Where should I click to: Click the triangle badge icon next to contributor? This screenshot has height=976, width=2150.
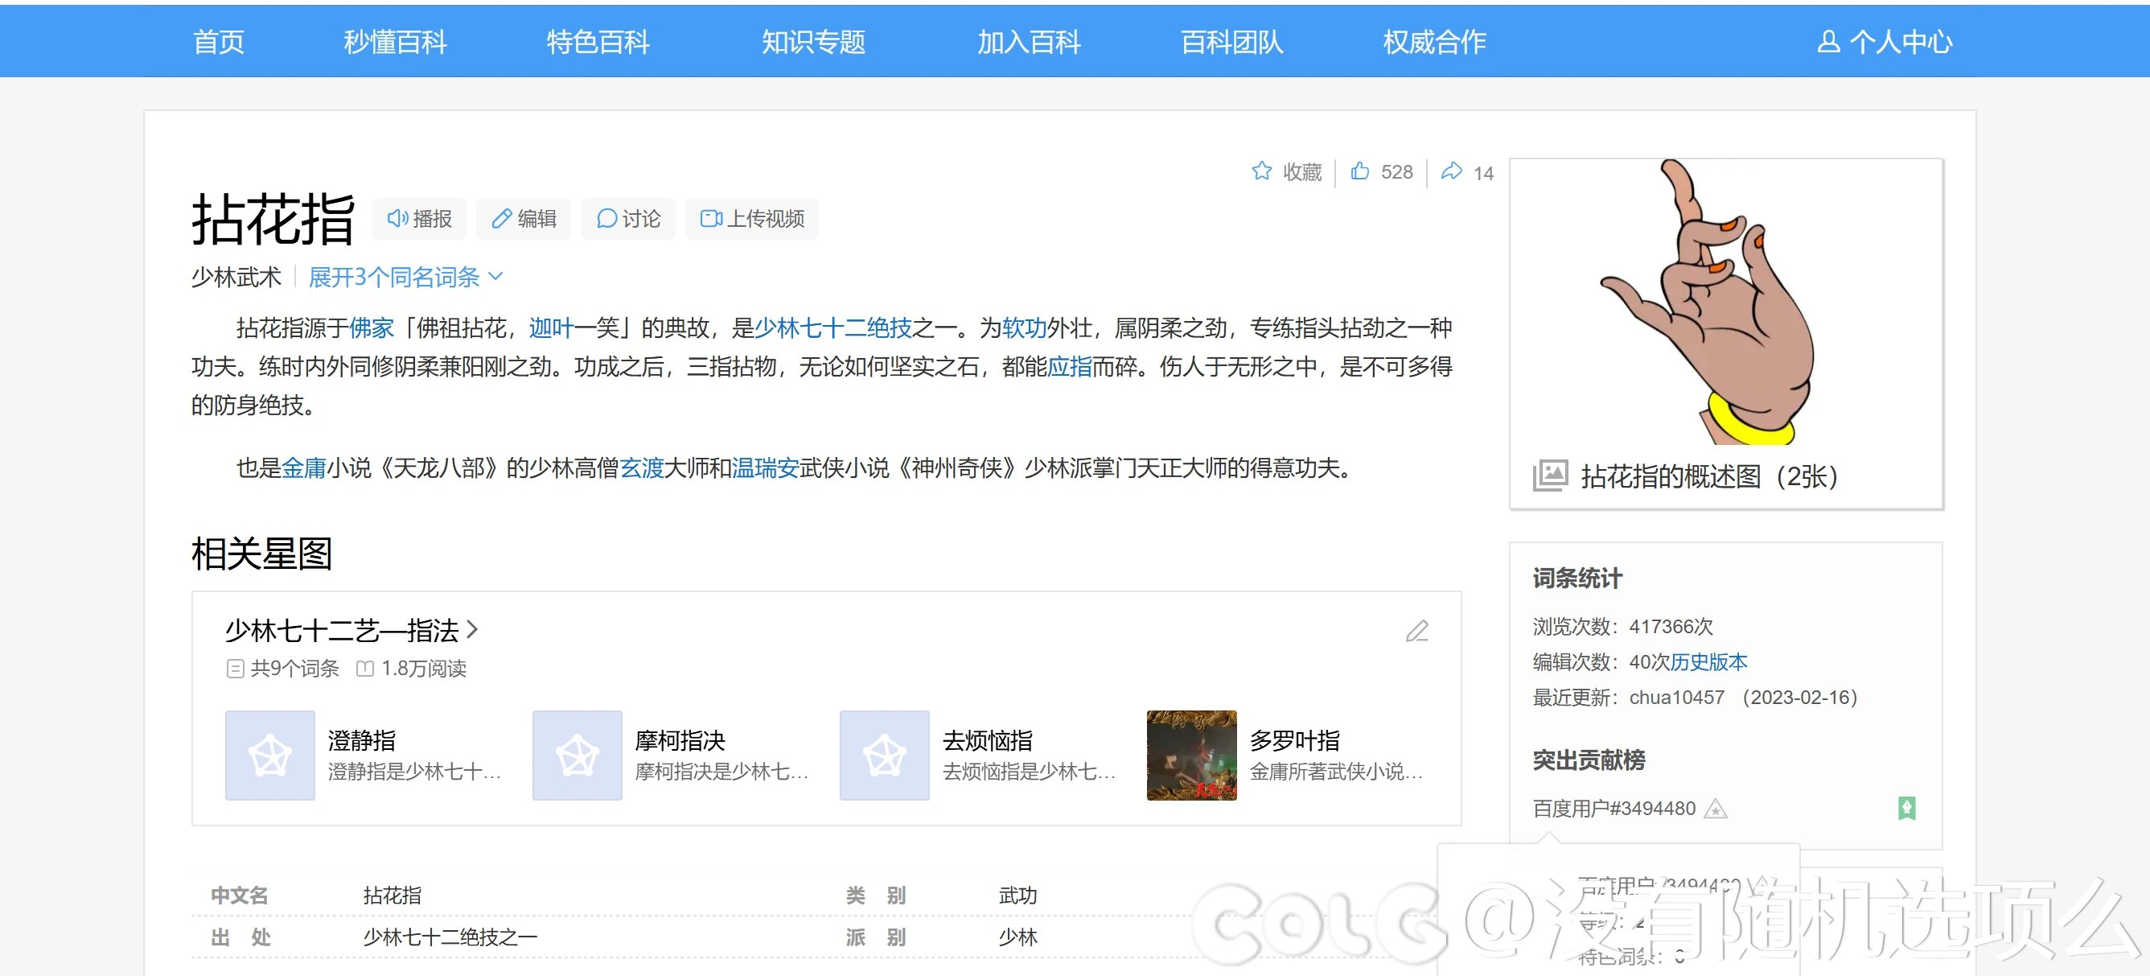pos(1715,808)
